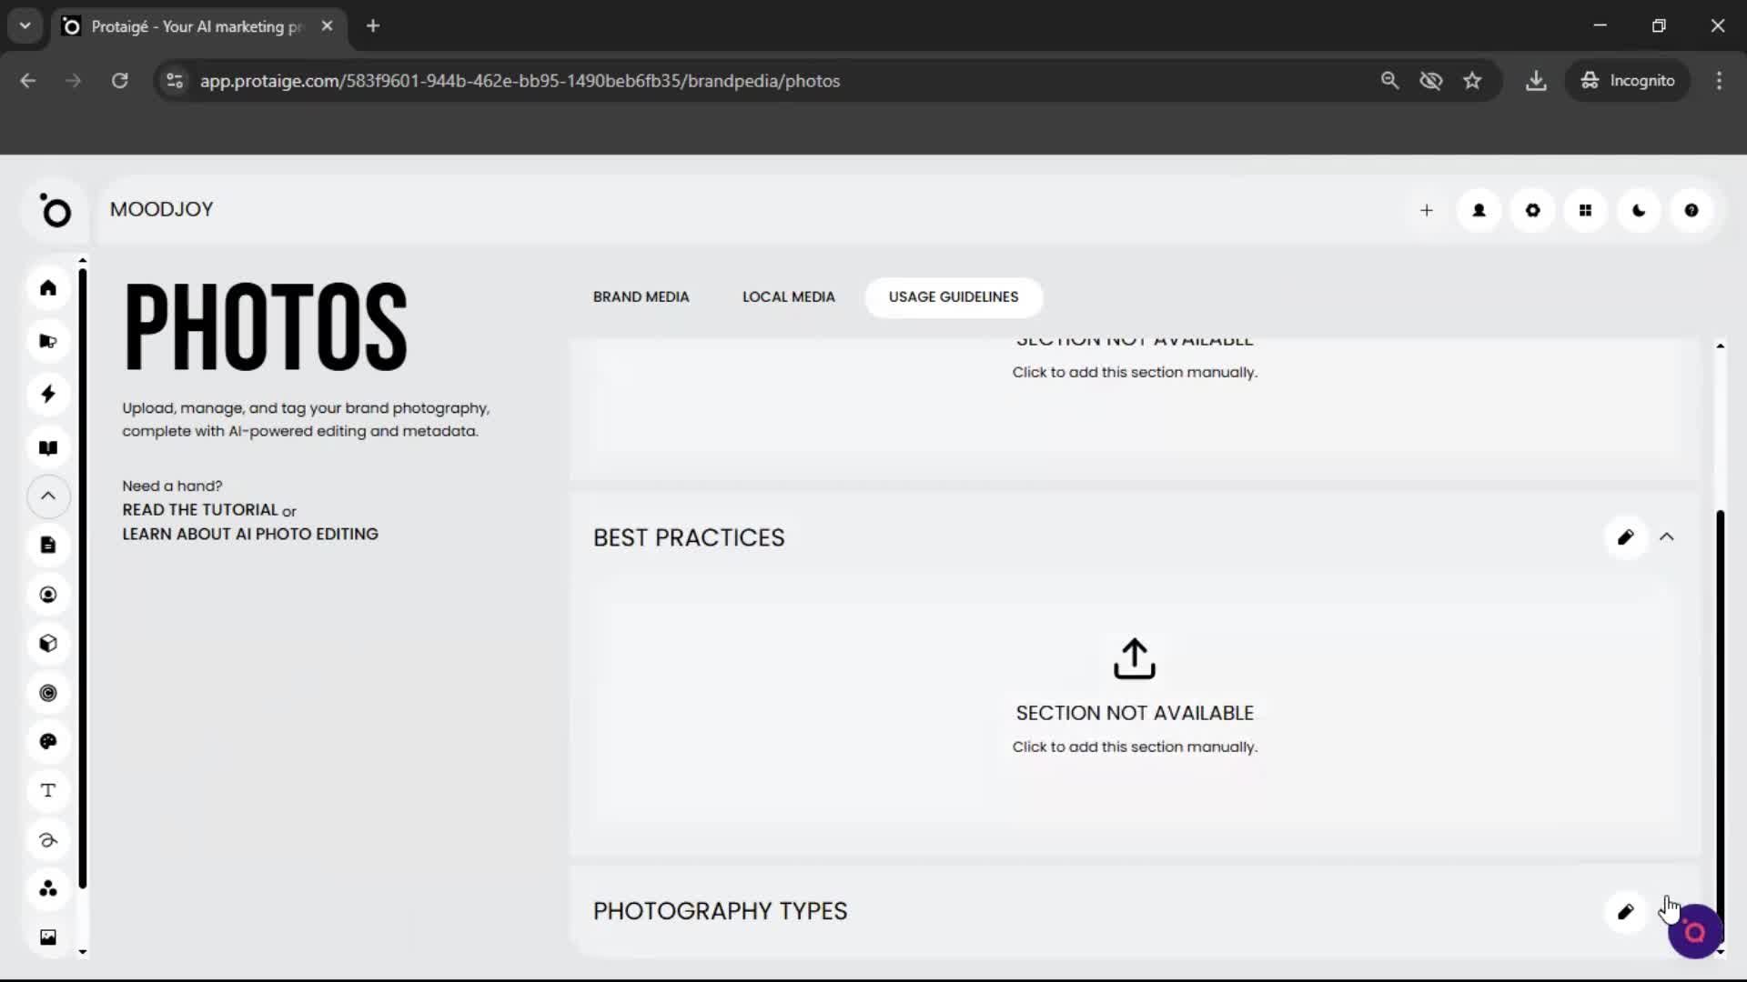Open the images tool at sidebar bottom

[47, 937]
